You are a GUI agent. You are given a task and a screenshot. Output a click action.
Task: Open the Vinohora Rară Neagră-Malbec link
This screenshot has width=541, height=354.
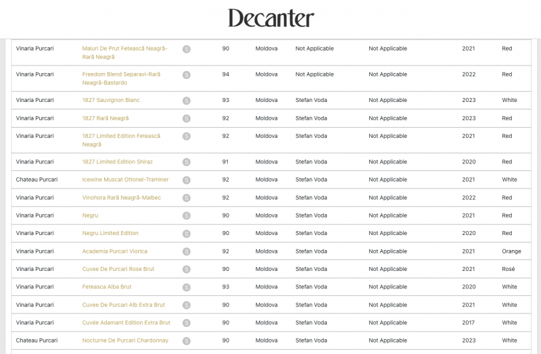(x=120, y=198)
